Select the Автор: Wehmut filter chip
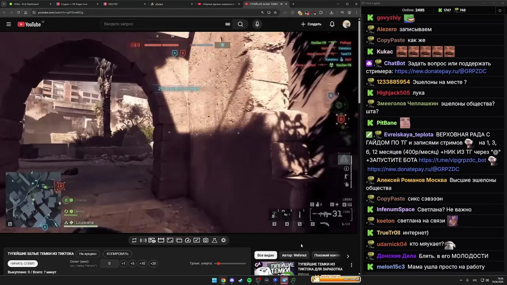The image size is (507, 285). click(294, 255)
